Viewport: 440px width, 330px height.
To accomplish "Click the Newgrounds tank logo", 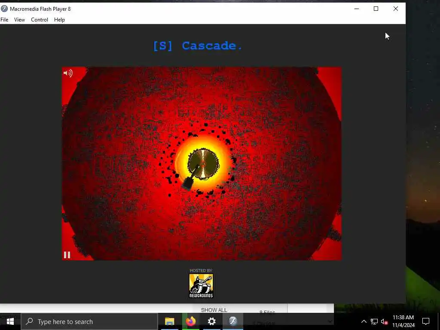I will tap(201, 286).
